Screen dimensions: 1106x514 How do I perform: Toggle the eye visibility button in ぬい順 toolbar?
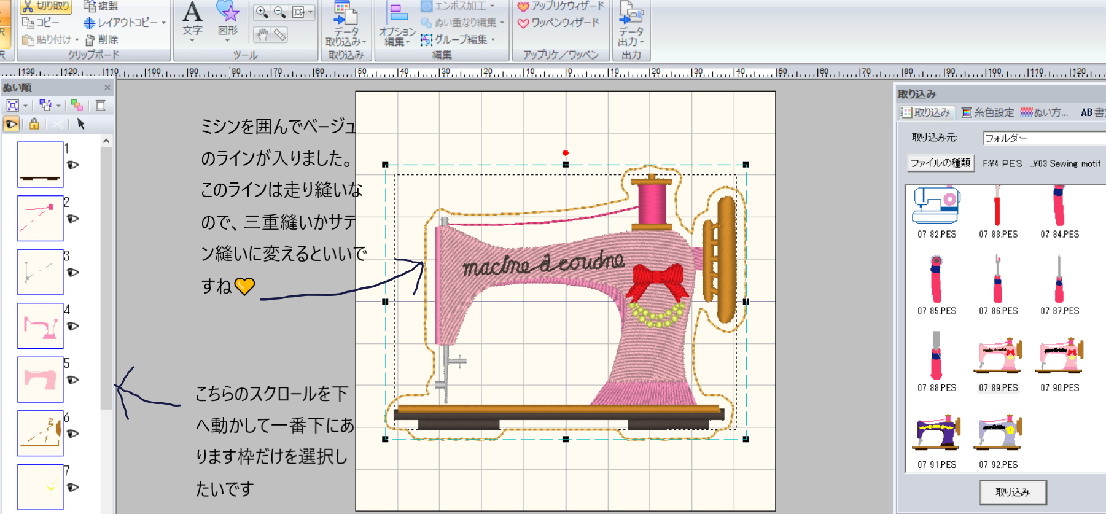(x=12, y=124)
